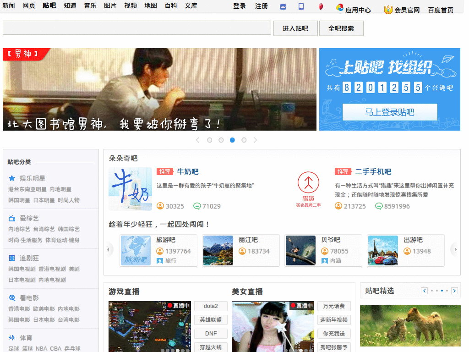Click the blue shop icon in top bar
The width and height of the screenshot is (469, 352).
click(283, 6)
